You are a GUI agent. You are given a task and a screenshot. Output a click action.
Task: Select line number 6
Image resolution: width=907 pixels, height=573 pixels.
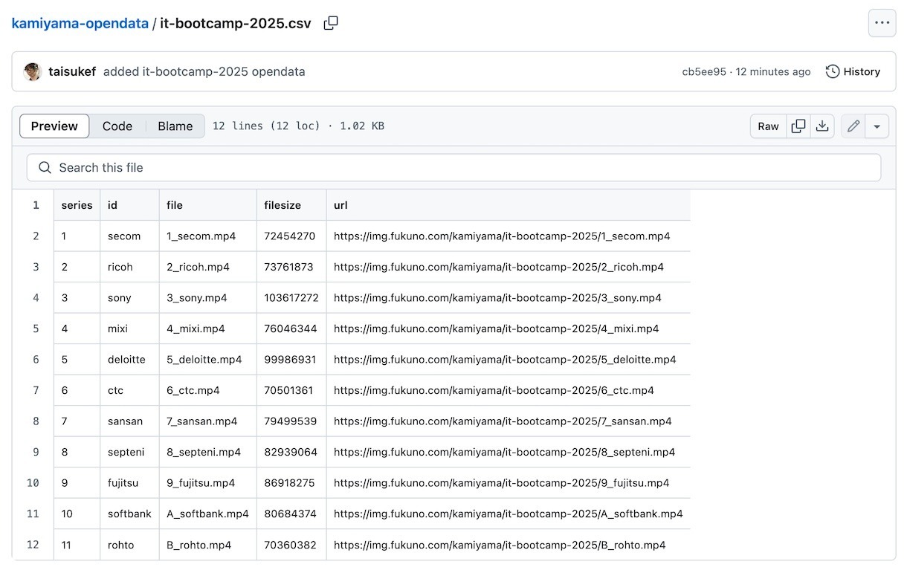point(36,359)
